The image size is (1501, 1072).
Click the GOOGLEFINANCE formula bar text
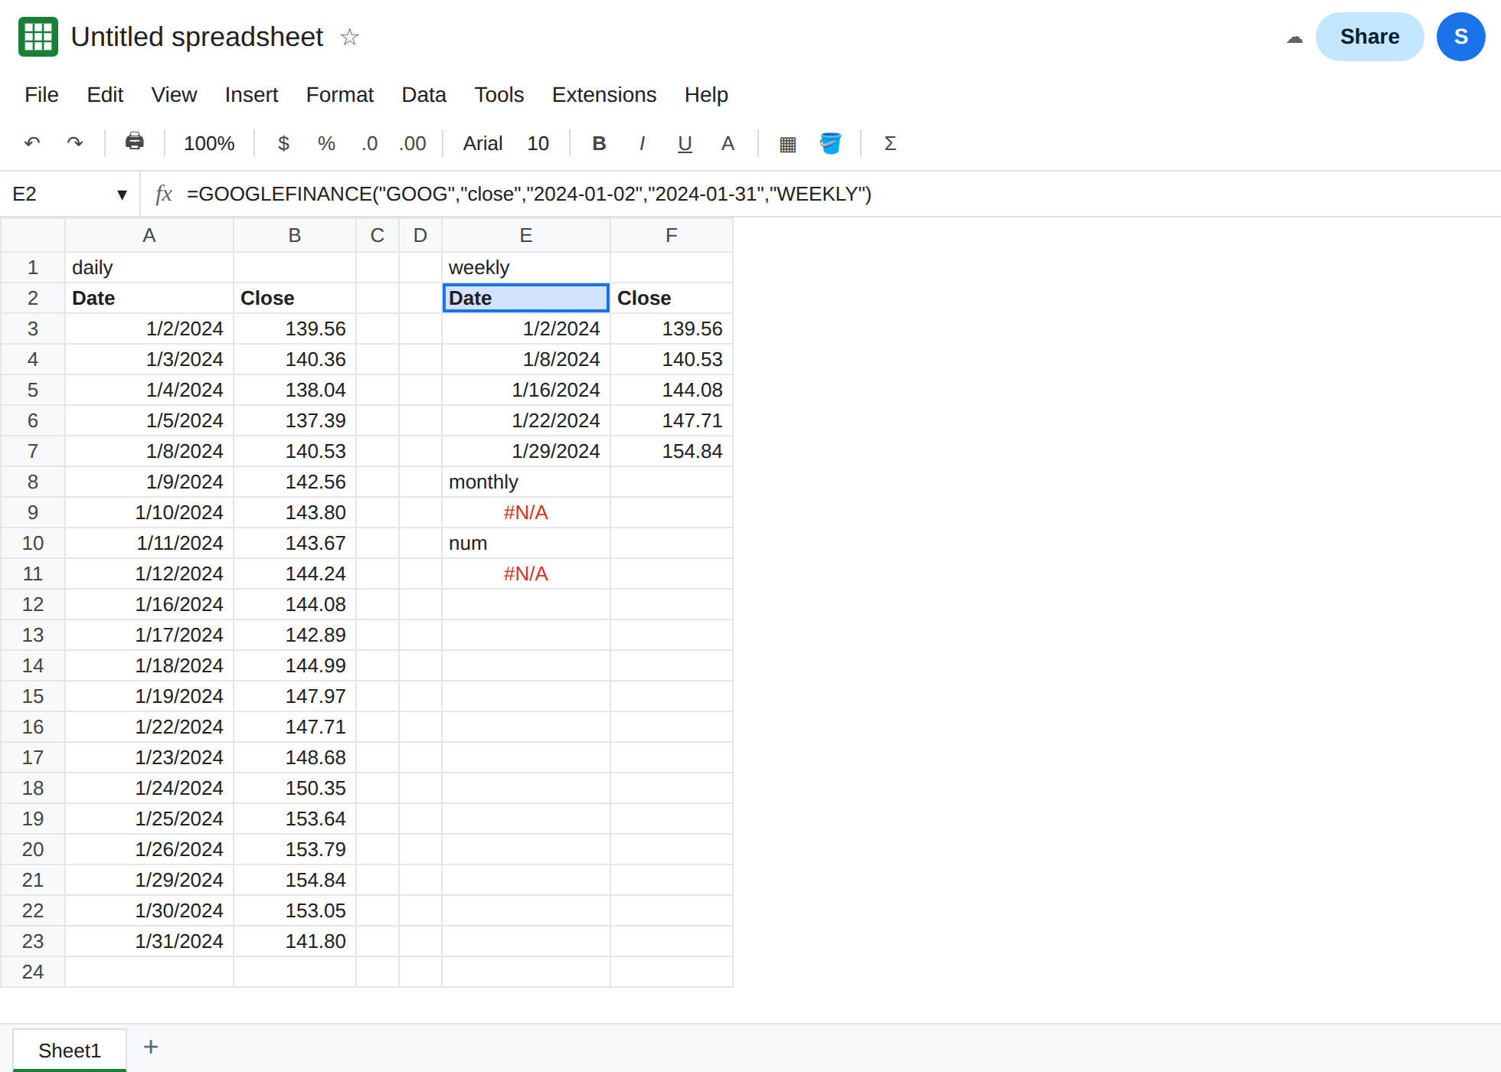pos(529,194)
